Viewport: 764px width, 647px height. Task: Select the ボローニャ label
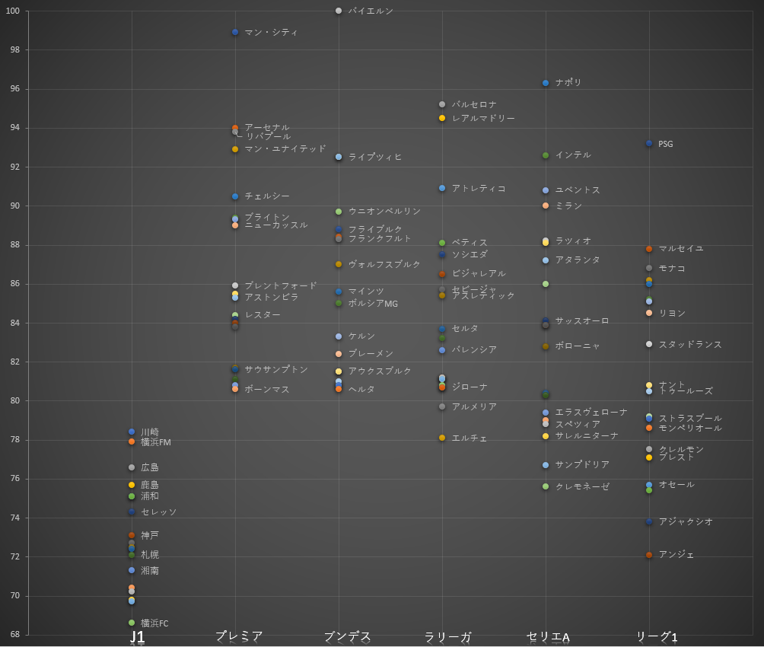[x=578, y=346]
